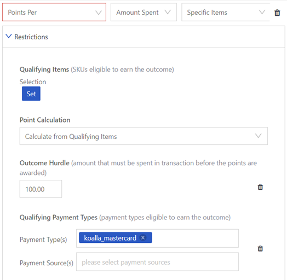Image resolution: width=287 pixels, height=280 pixels.
Task: Click the trash icon beside Outcome Hurdle amount
Action: tap(260, 187)
